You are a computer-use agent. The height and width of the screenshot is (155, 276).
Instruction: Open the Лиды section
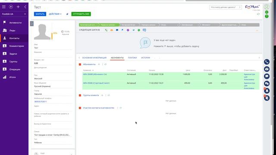point(14,31)
